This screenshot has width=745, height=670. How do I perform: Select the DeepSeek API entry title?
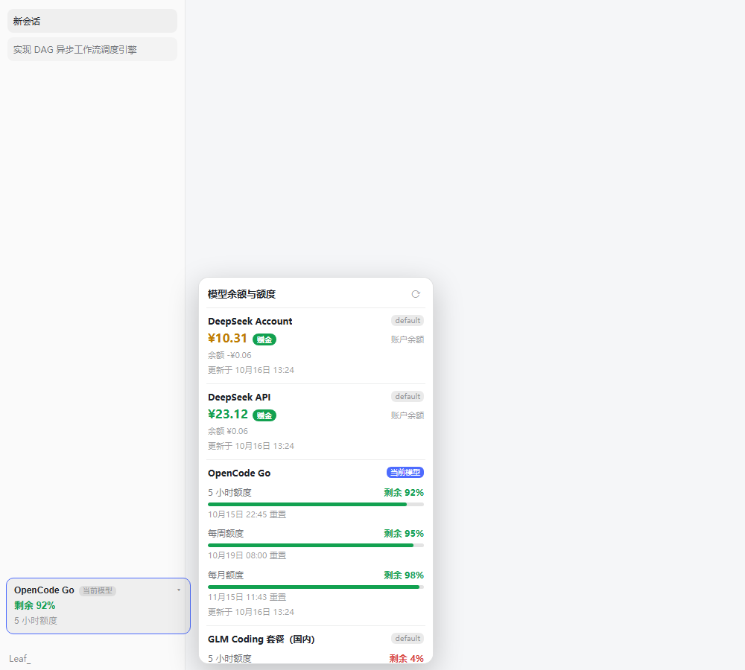point(239,398)
